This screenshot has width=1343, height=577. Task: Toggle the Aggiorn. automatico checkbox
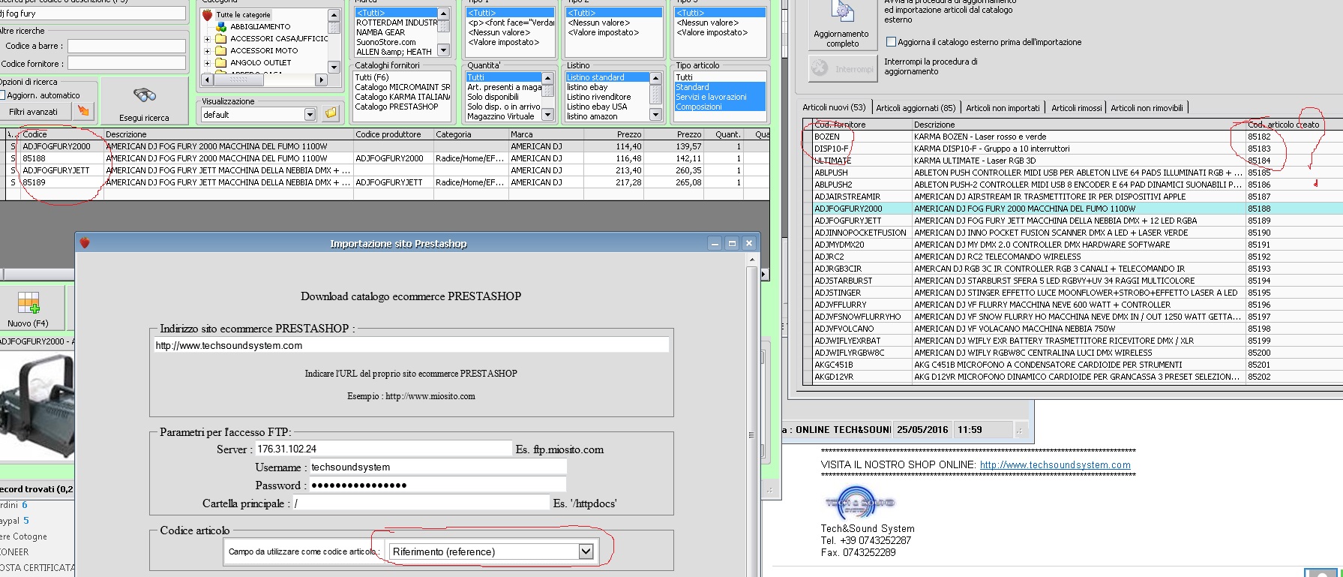coord(1,95)
